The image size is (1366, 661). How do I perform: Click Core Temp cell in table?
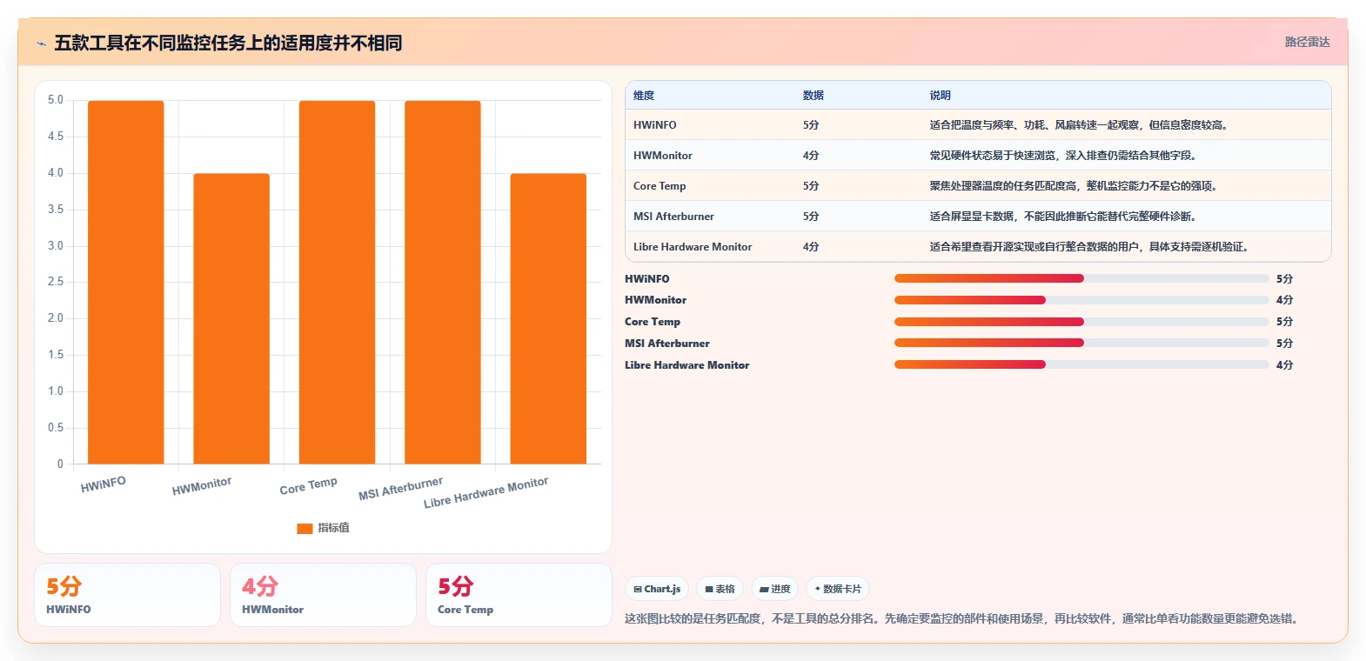(660, 186)
